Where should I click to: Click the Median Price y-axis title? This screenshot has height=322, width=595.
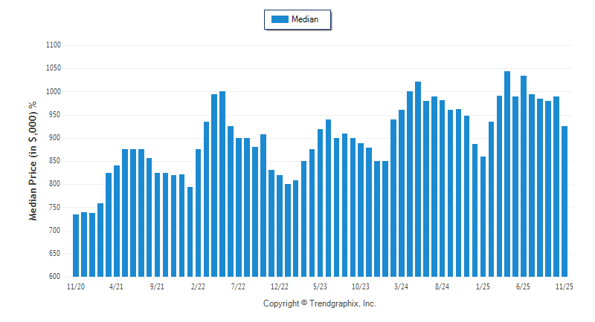click(x=33, y=162)
